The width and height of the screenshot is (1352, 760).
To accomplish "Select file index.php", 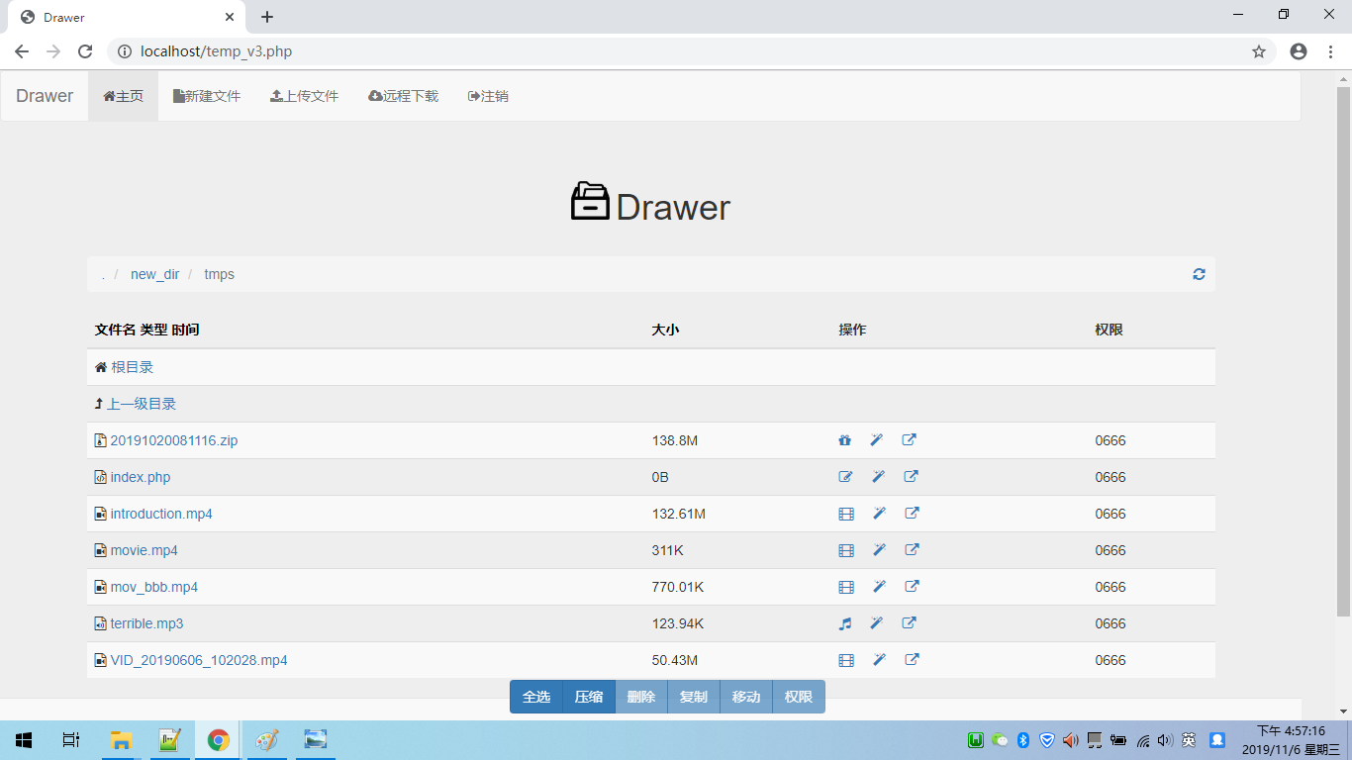I will (141, 477).
